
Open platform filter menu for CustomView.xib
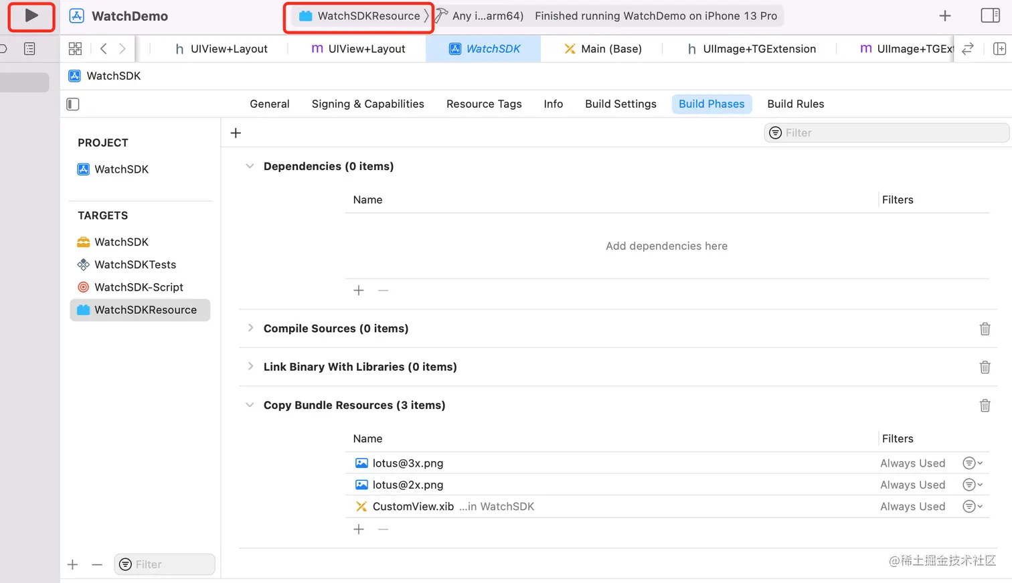[x=973, y=507]
